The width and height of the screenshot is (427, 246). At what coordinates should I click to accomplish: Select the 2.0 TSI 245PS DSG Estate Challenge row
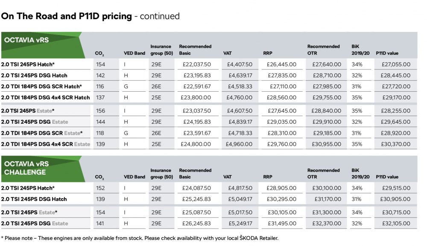point(209,223)
